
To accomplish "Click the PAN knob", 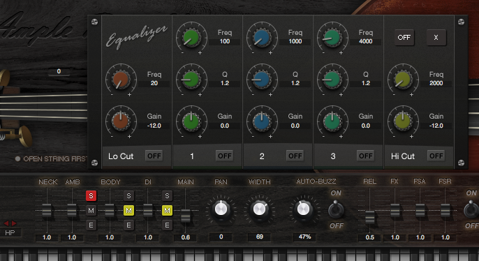I will 221,209.
